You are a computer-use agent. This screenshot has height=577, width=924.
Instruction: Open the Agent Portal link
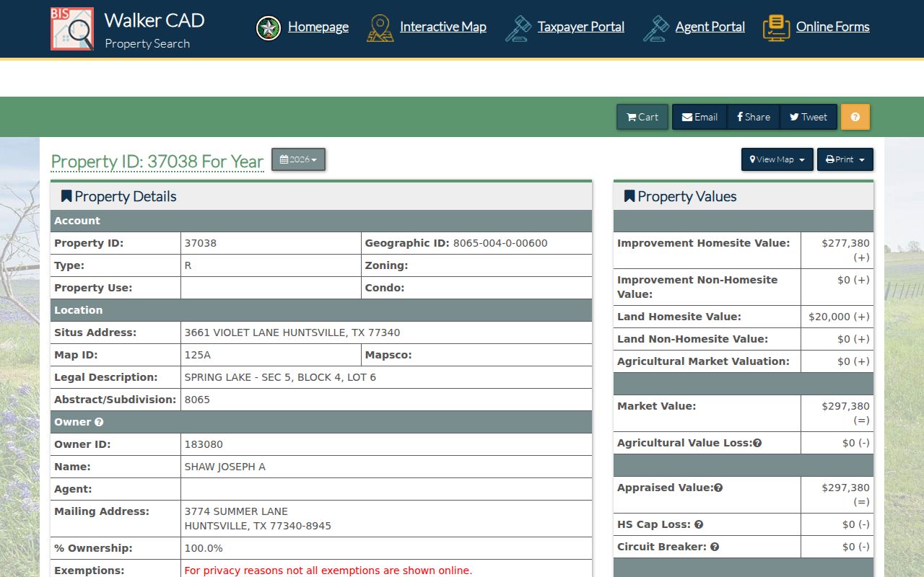click(x=710, y=27)
